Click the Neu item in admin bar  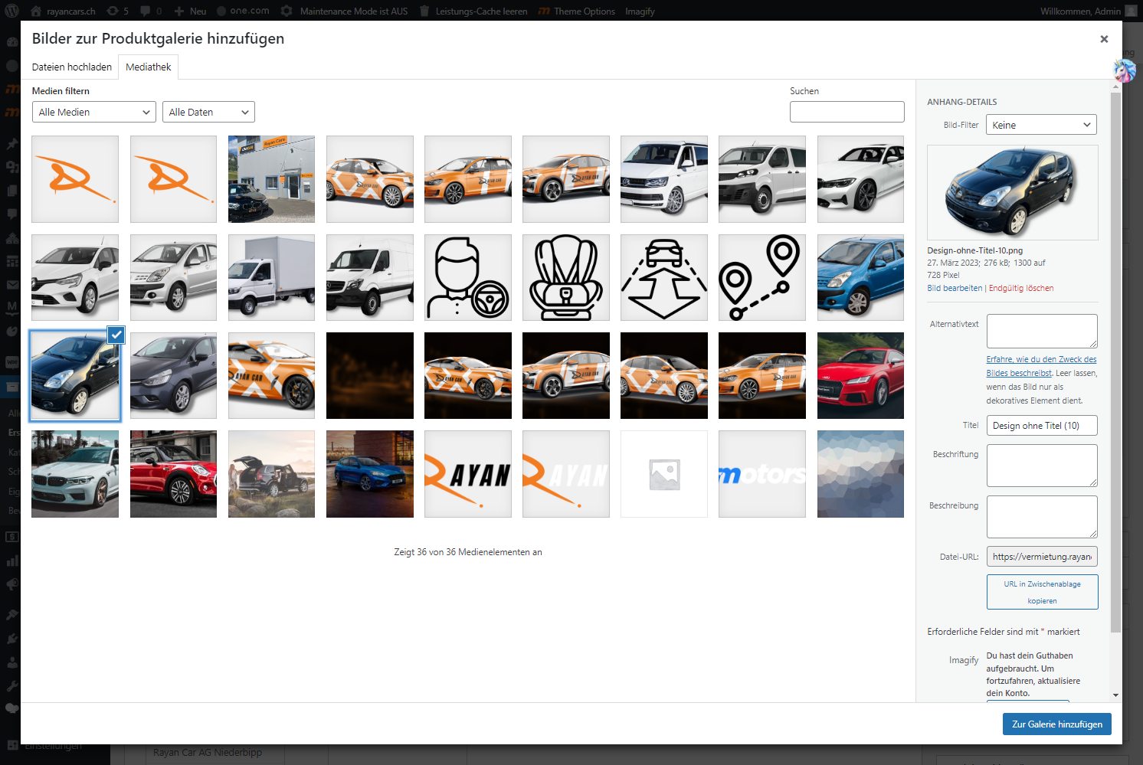[190, 11]
